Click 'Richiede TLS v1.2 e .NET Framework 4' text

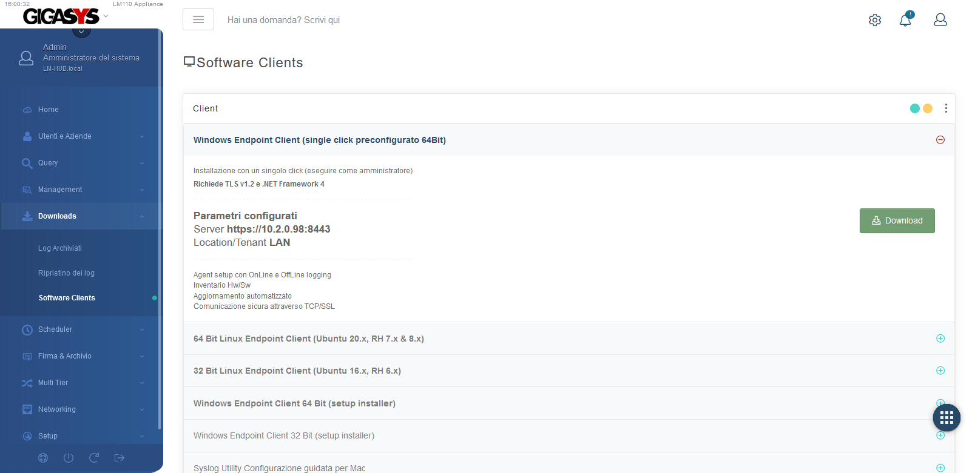click(x=259, y=184)
